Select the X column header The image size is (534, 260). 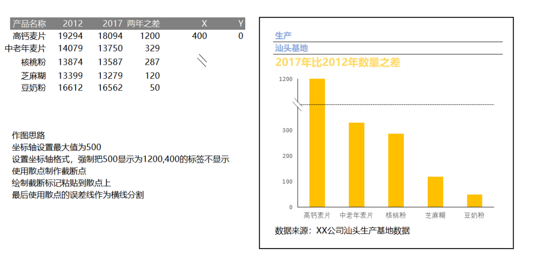pos(204,24)
